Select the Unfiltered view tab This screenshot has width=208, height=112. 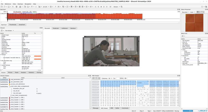coord(64,28)
